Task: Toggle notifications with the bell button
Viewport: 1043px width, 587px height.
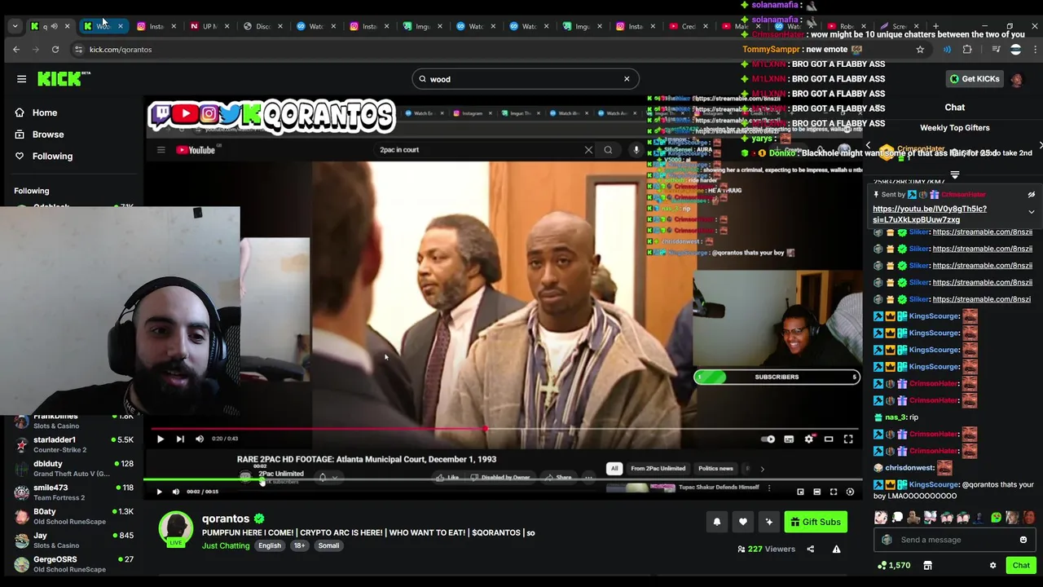Action: click(x=717, y=522)
